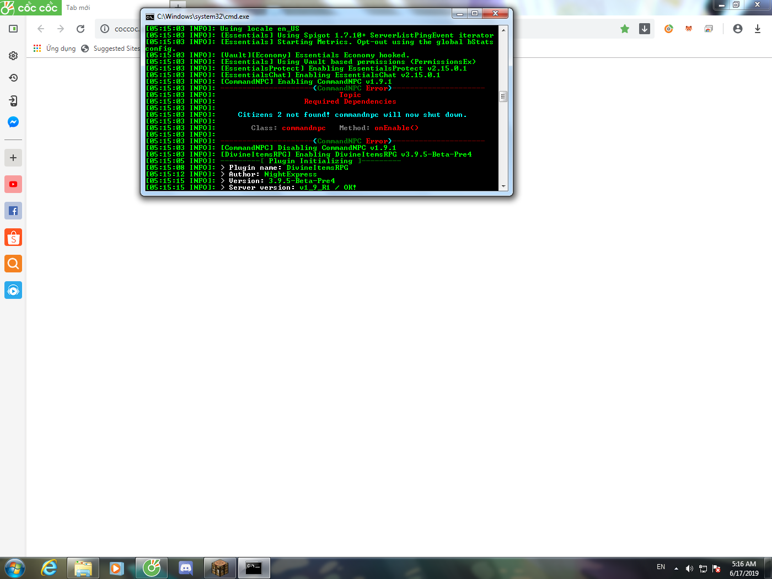The height and width of the screenshot is (579, 772).
Task: Click the Show desktop strip
Action: 768,568
